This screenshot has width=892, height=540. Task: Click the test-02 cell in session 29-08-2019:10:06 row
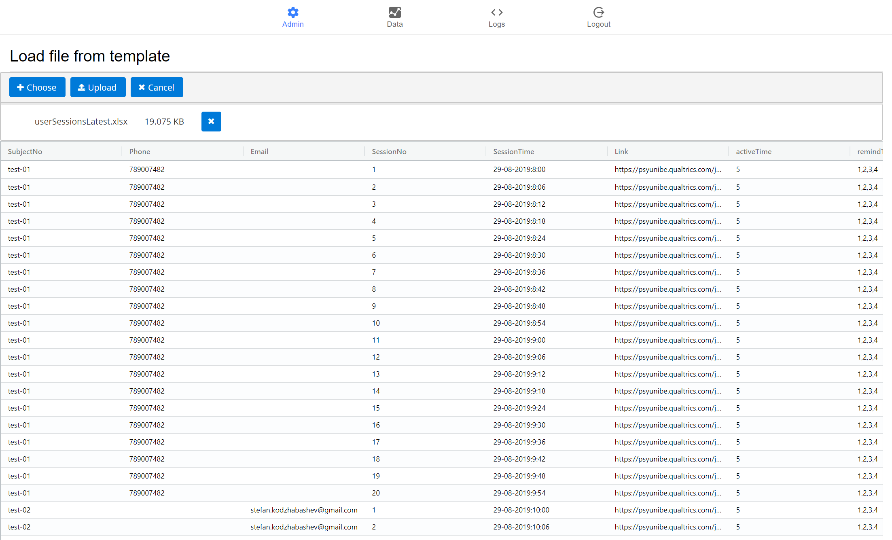pos(19,527)
